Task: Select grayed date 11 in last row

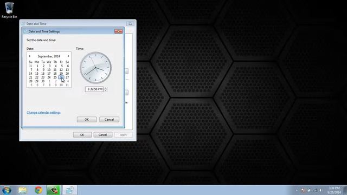Action: 67,85
